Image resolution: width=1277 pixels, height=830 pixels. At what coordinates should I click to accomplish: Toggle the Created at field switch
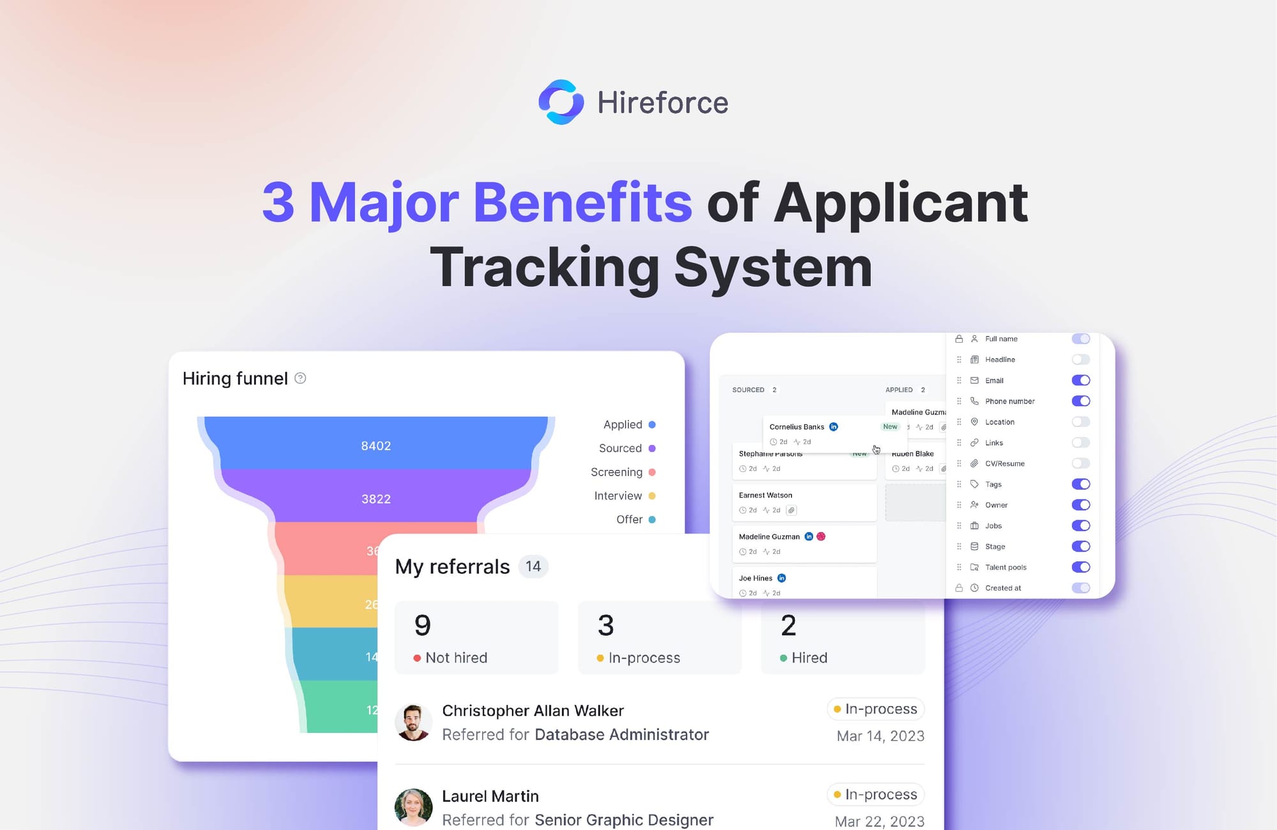(1082, 587)
